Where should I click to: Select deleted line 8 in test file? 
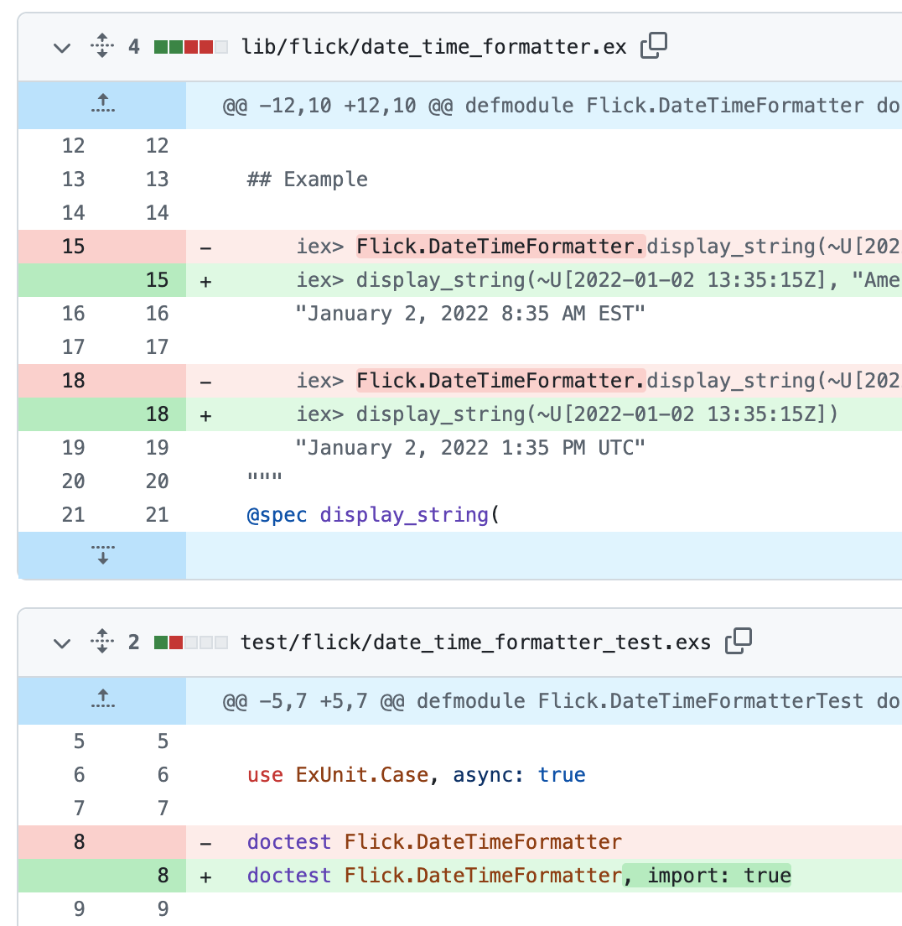(x=79, y=841)
